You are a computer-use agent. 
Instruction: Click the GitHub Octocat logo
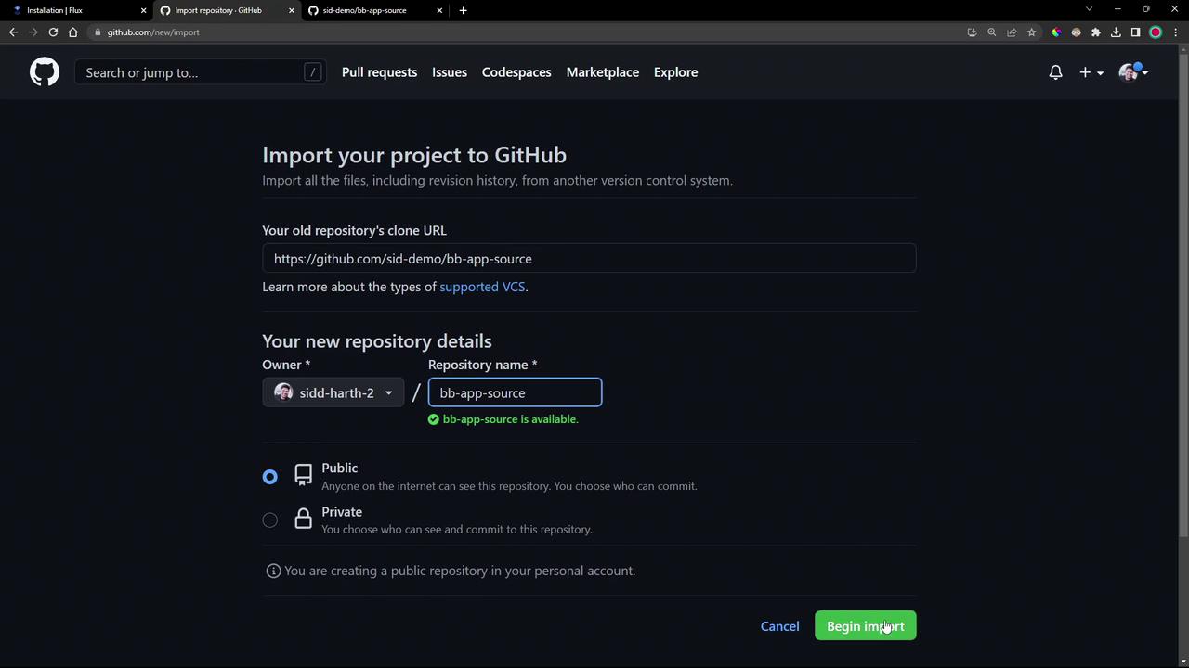[x=44, y=72]
